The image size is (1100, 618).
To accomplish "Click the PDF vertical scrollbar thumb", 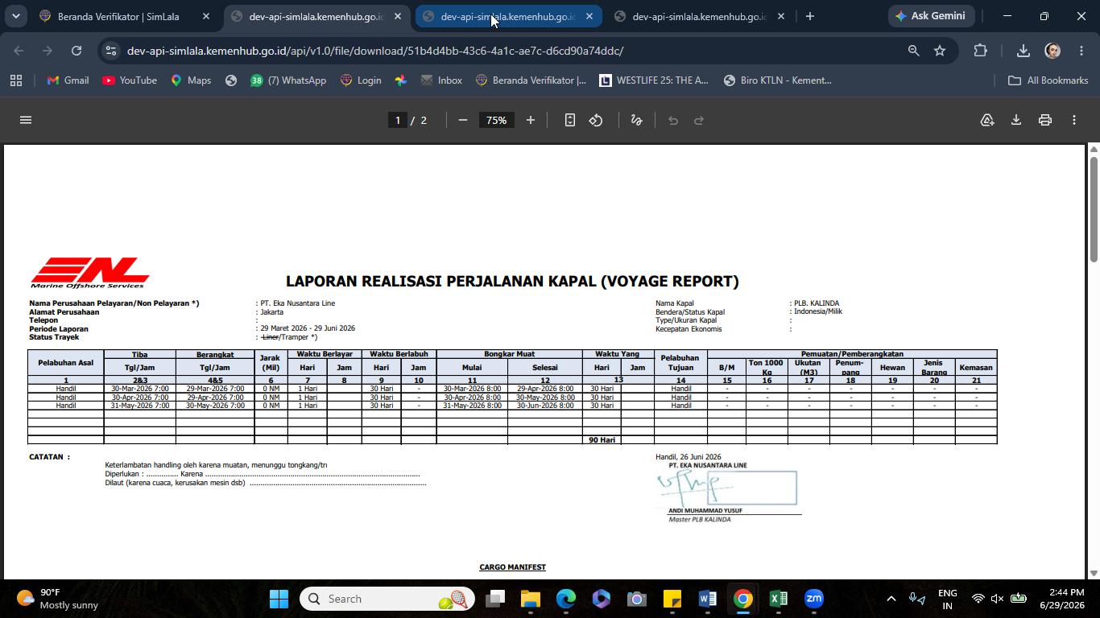I will pos(1094,208).
